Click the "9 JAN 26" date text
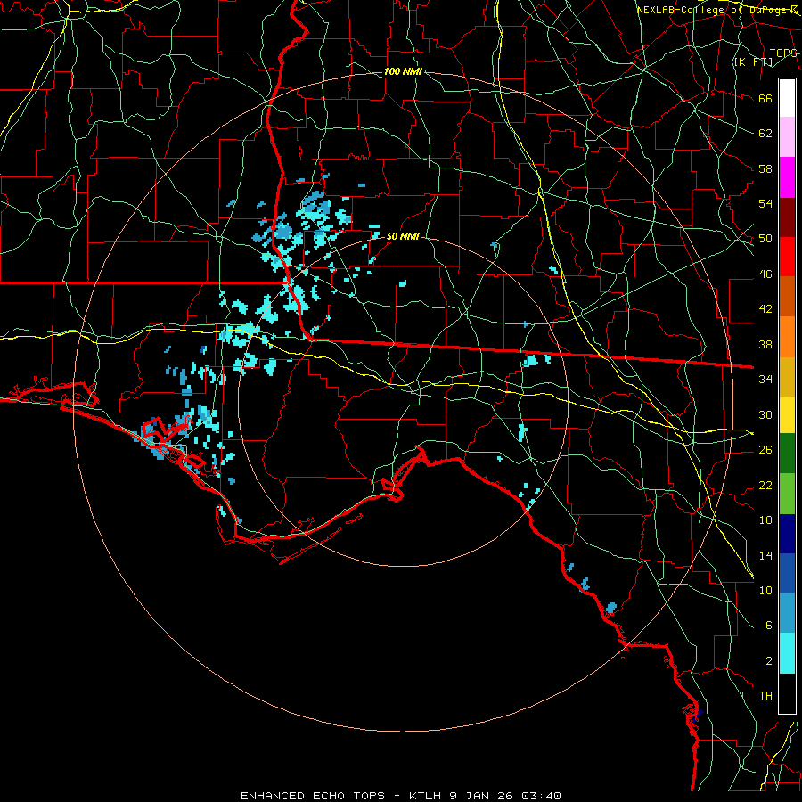802x802 pixels. pyautogui.click(x=483, y=796)
